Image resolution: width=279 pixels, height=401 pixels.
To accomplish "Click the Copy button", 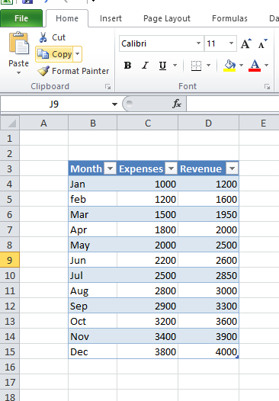I will [54, 54].
